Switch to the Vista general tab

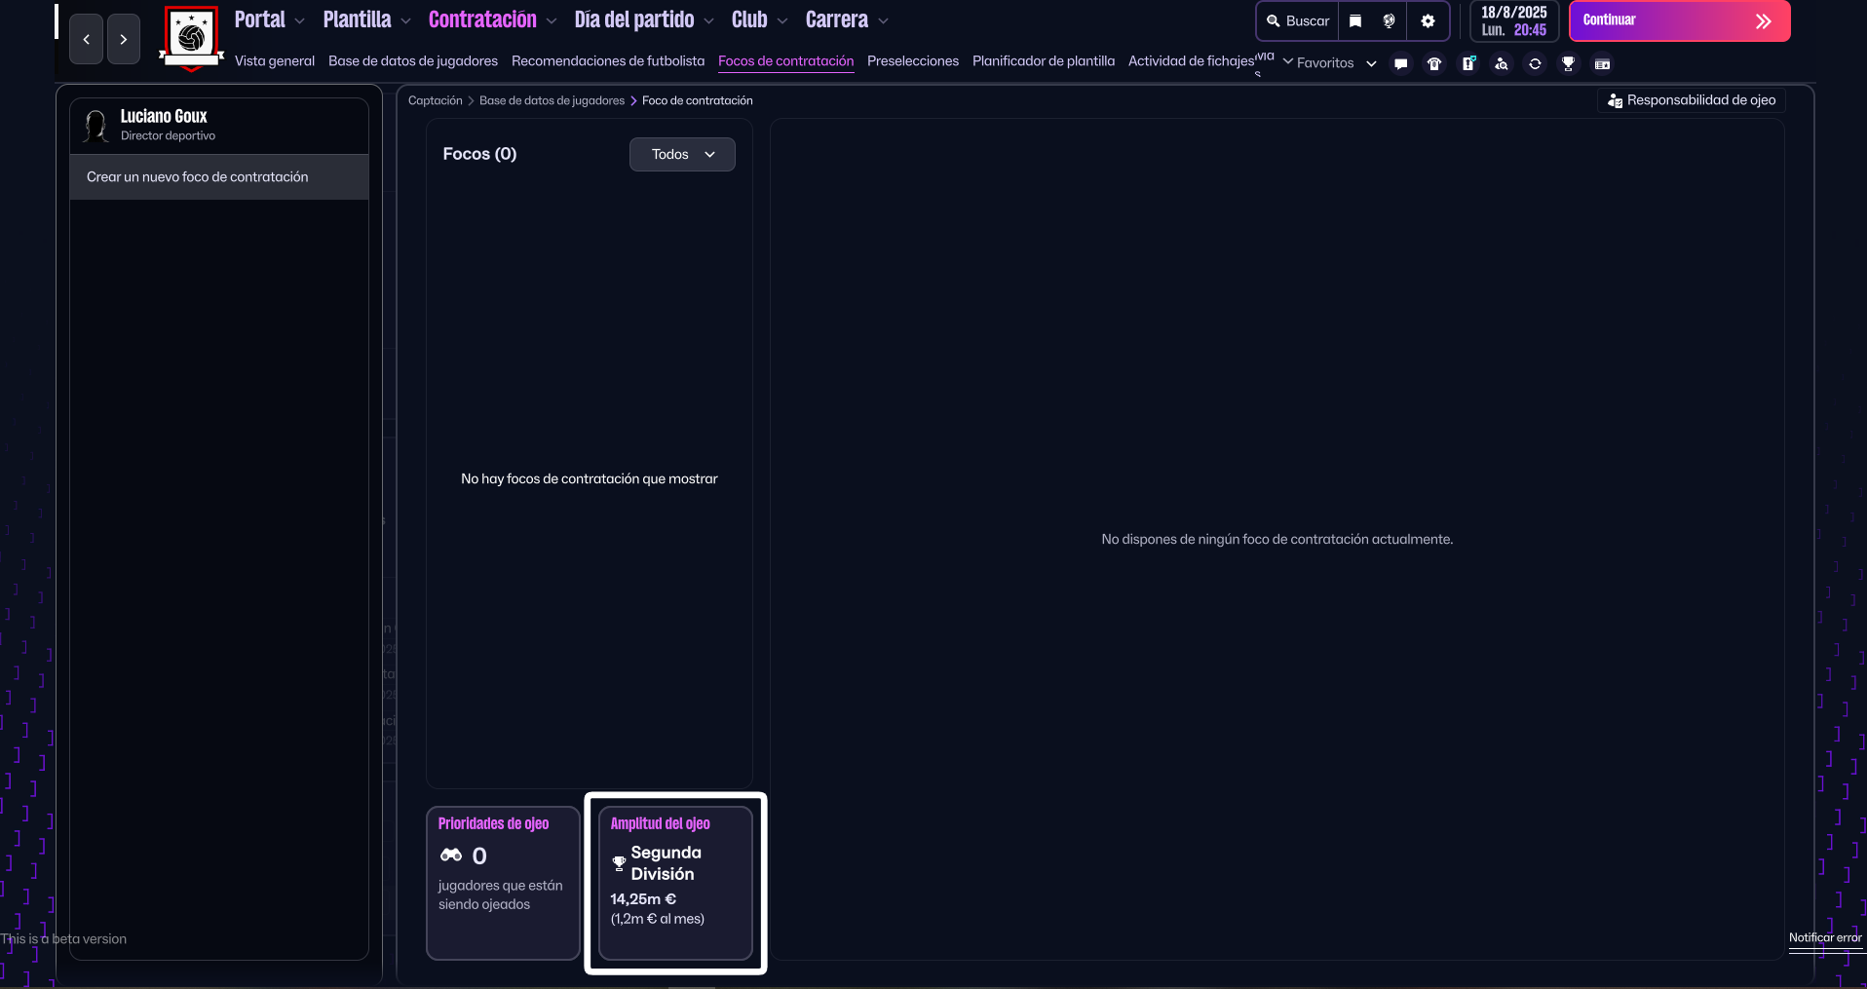click(x=275, y=61)
